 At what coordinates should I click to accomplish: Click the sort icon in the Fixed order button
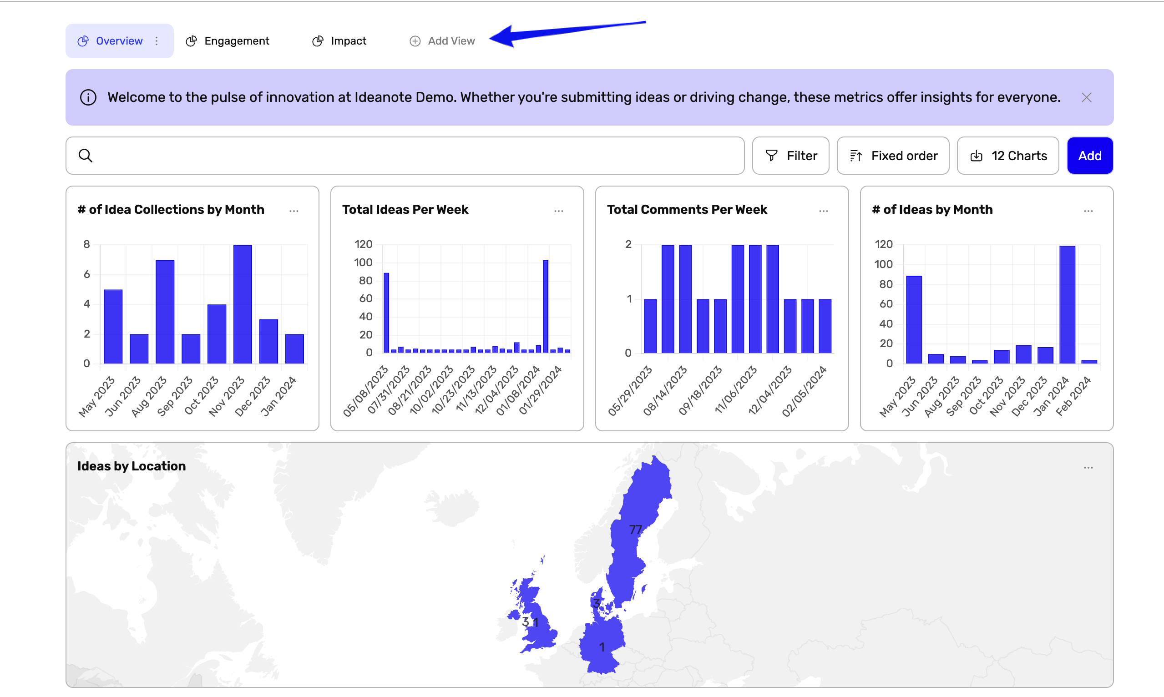click(856, 156)
